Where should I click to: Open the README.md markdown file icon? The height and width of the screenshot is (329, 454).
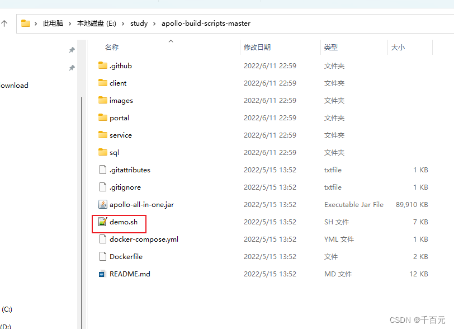tap(103, 274)
